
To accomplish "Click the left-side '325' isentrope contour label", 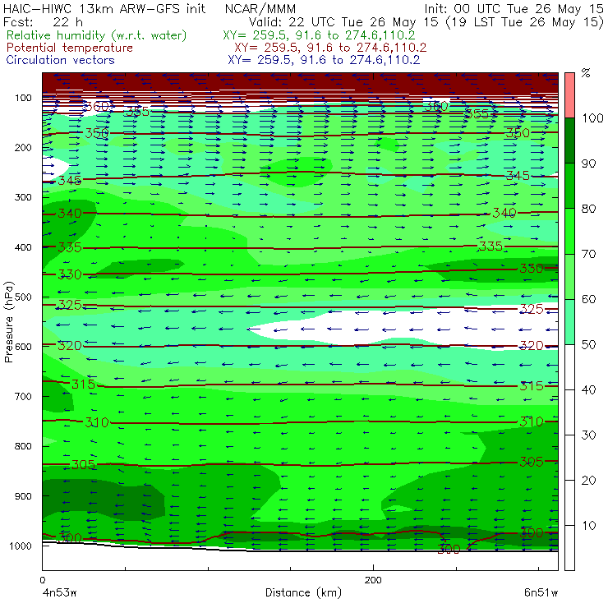I will coord(70,305).
